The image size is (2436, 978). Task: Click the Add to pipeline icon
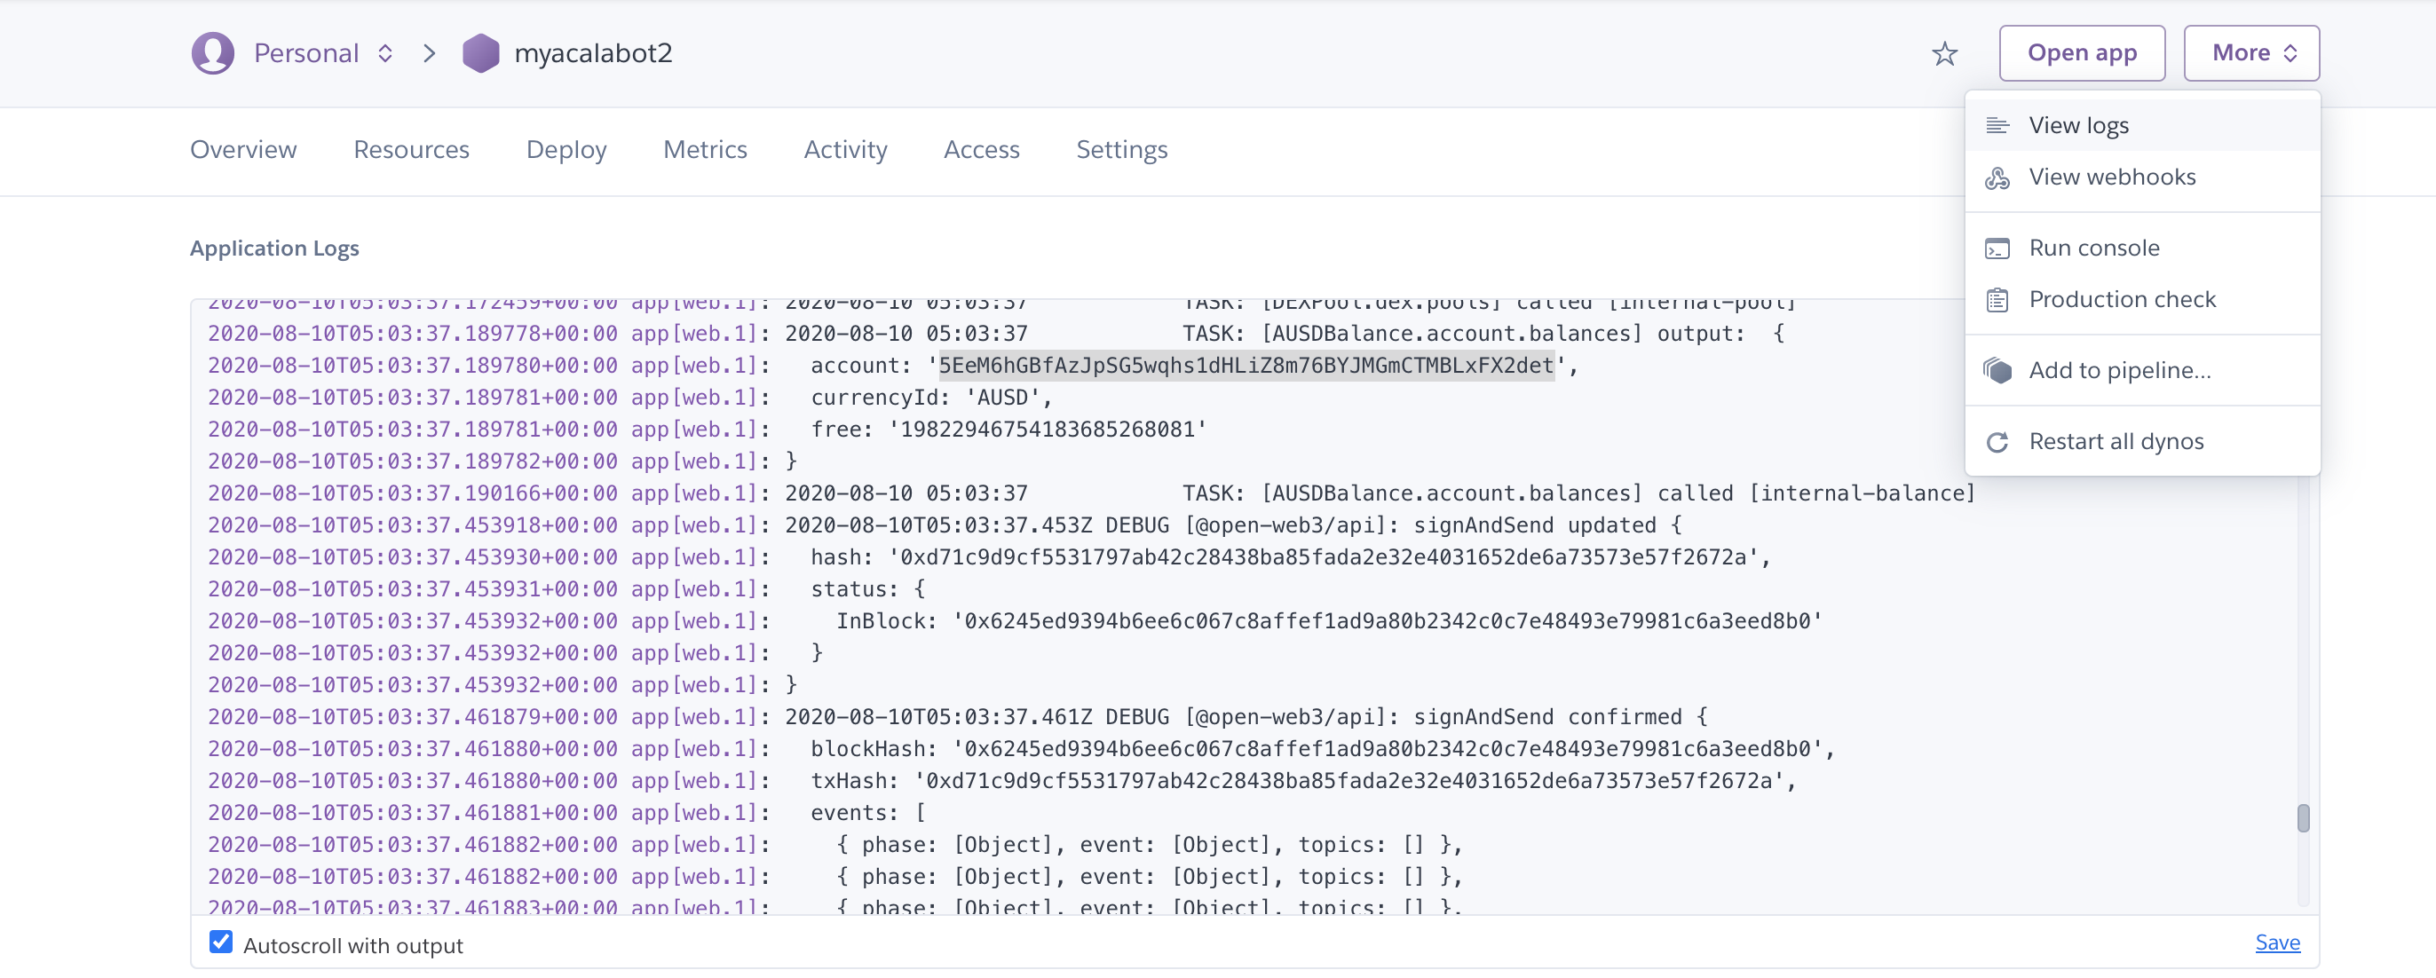(1997, 369)
